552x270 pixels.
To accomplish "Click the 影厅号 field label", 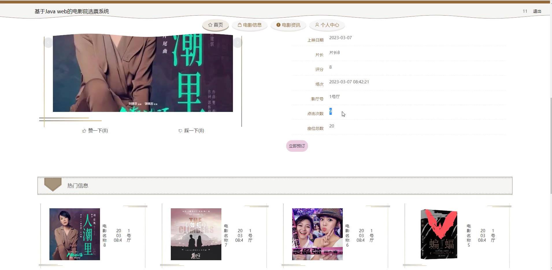I will [317, 99].
